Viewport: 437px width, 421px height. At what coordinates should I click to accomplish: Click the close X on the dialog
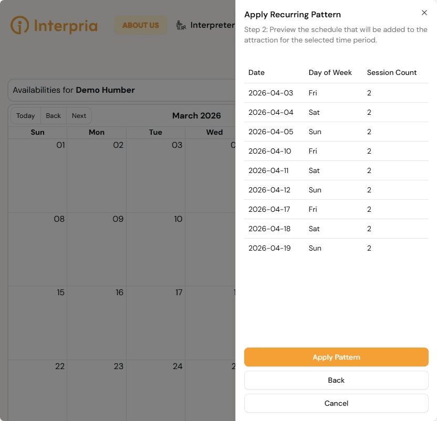tap(424, 13)
